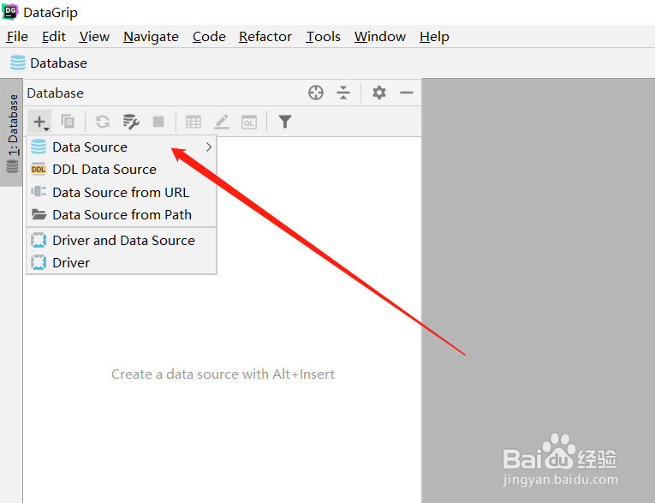Open the Code menu

click(209, 37)
